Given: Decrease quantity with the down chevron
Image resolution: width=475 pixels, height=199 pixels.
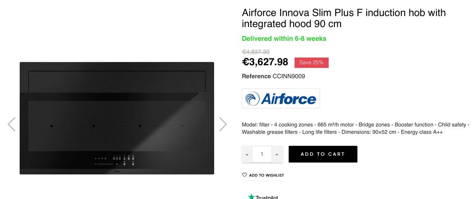Looking at the screenshot, I should (247, 154).
